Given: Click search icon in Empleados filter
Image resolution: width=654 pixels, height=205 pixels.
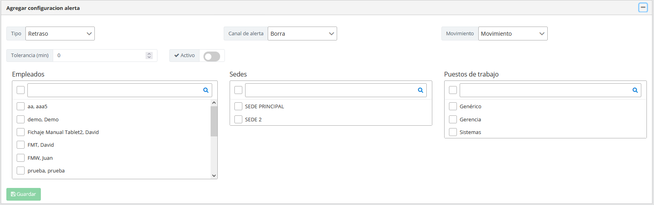Looking at the screenshot, I should [x=206, y=90].
